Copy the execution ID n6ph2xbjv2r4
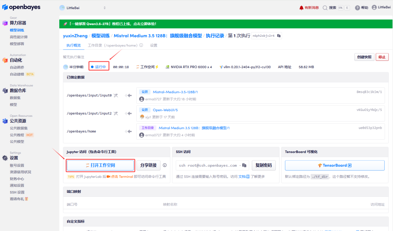 (x=279, y=36)
